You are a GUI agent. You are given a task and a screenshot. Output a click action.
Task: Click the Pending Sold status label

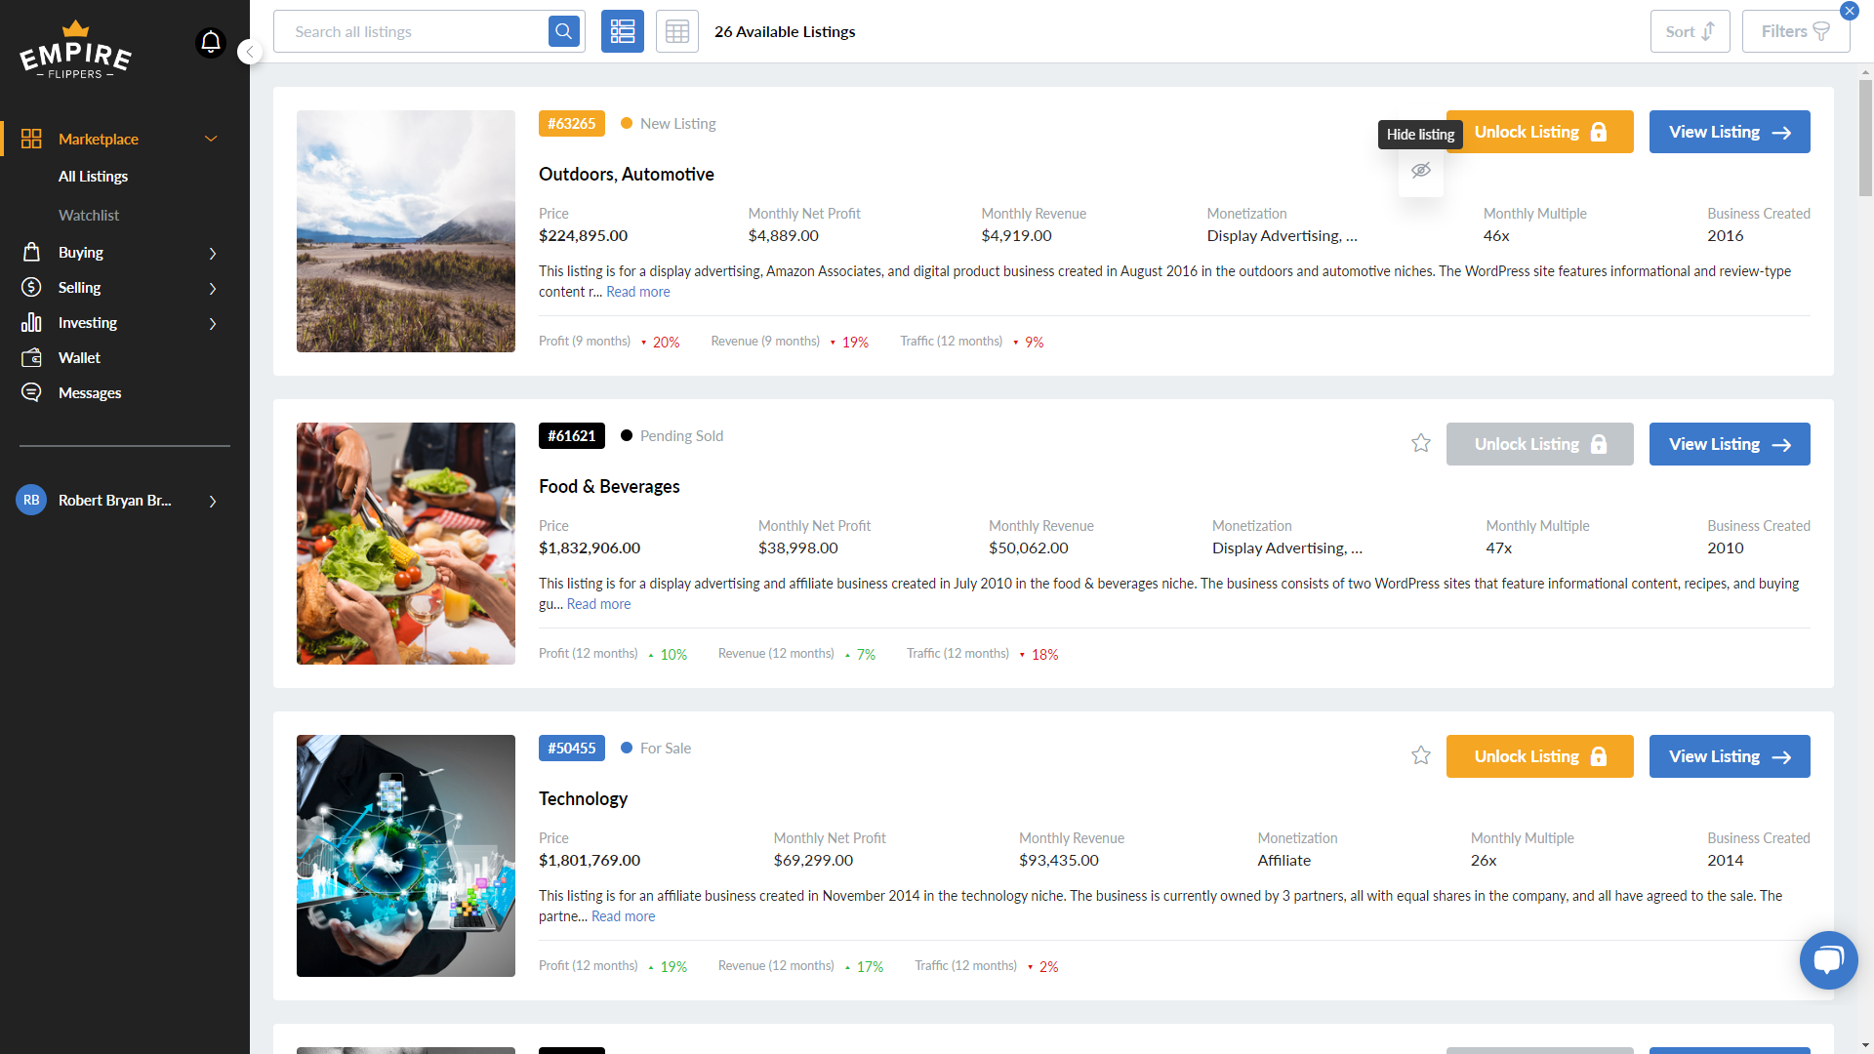pyautogui.click(x=681, y=435)
